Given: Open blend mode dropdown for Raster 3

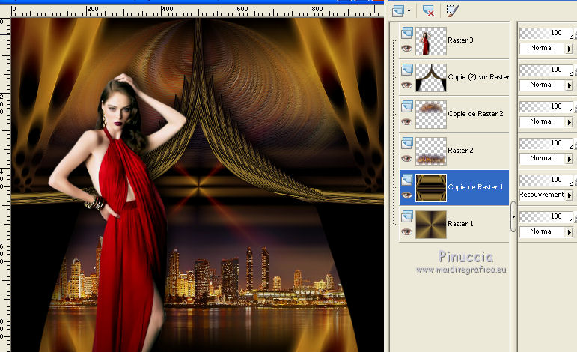Looking at the screenshot, I should [x=569, y=48].
